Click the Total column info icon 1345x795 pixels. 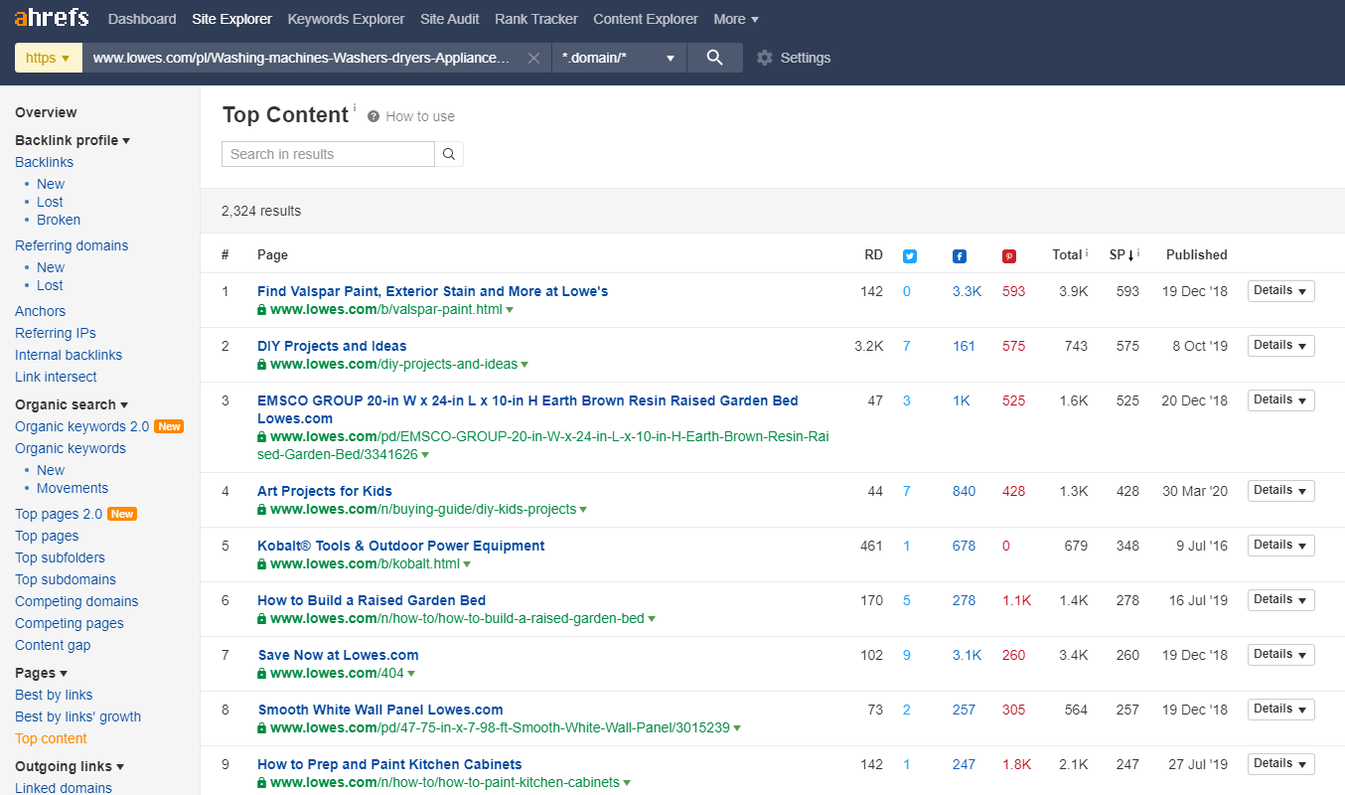tap(1087, 252)
